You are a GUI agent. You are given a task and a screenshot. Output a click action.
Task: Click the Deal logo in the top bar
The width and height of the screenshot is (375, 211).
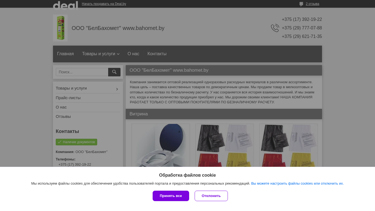tap(65, 5)
